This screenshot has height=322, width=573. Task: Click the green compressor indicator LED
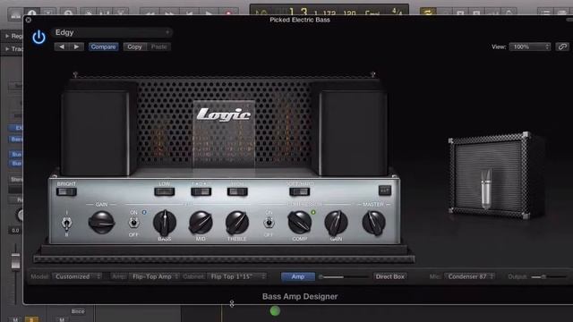click(313, 212)
